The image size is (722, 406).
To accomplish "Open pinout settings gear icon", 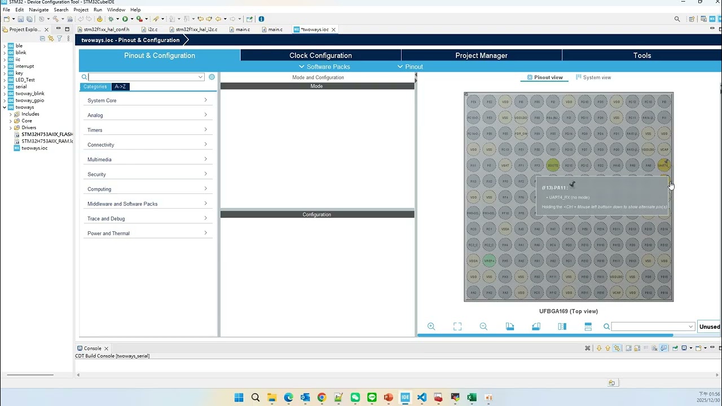I will (212, 77).
